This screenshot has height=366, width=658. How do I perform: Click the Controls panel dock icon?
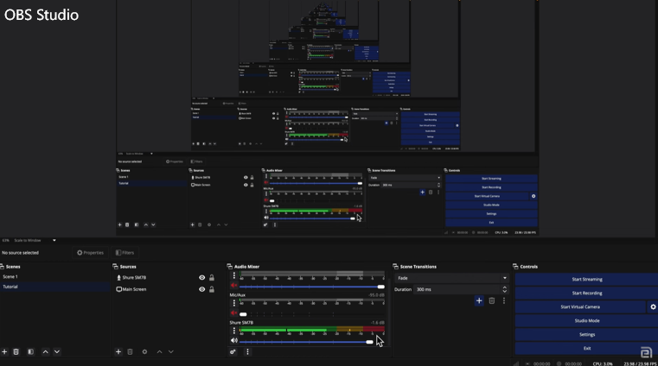515,267
